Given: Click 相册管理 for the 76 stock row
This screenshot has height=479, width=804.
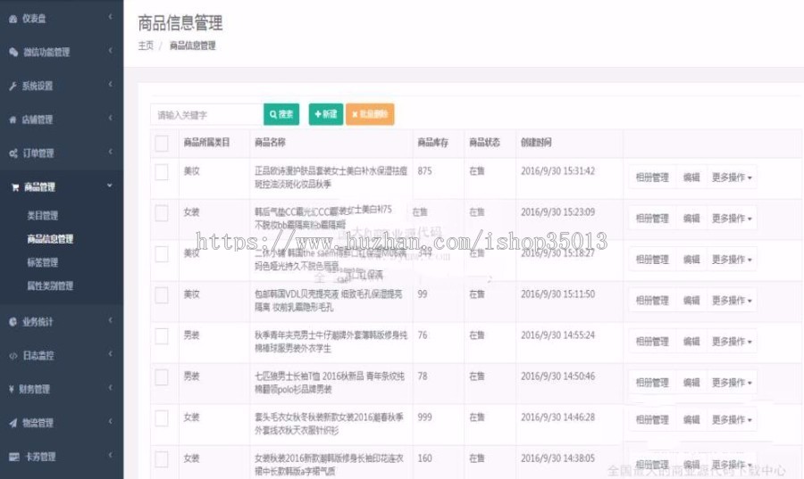Looking at the screenshot, I should click(x=652, y=342).
